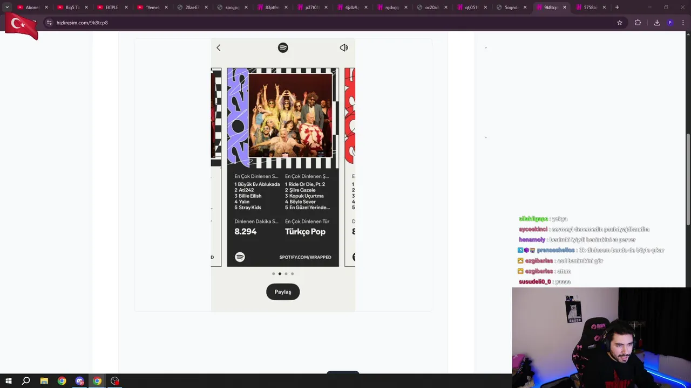The width and height of the screenshot is (691, 388).
Task: Open Discord from the taskbar
Action: coord(80,381)
